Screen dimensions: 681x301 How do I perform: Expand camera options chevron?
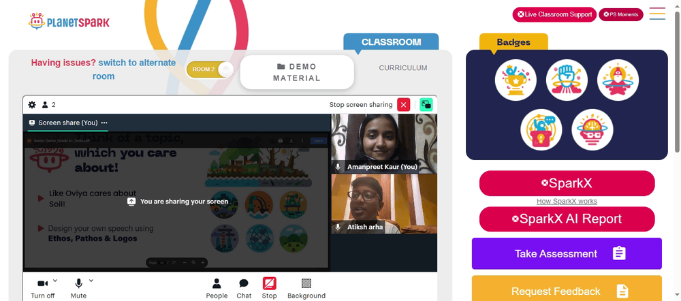pos(55,281)
